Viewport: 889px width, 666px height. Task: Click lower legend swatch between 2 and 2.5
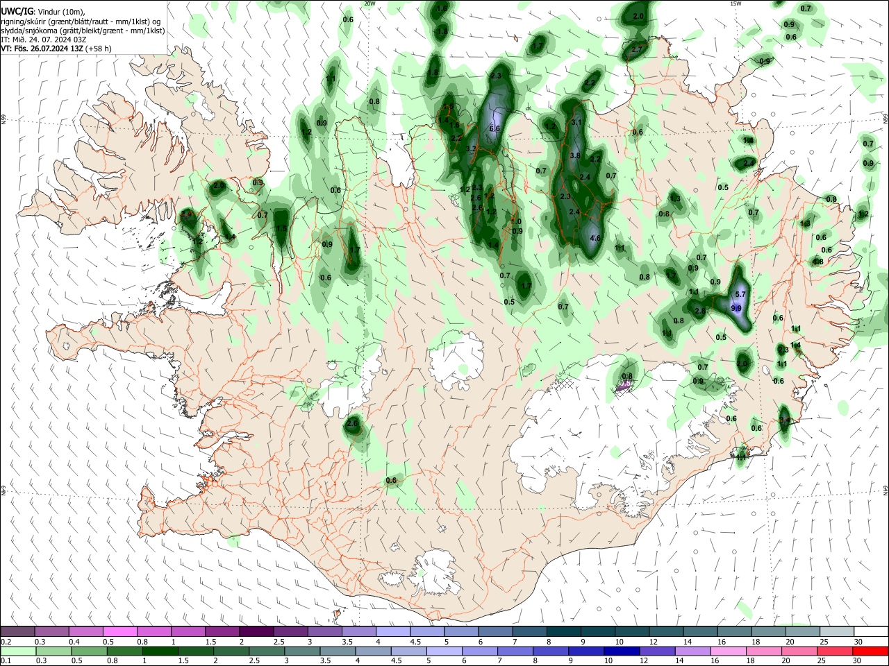(x=231, y=651)
